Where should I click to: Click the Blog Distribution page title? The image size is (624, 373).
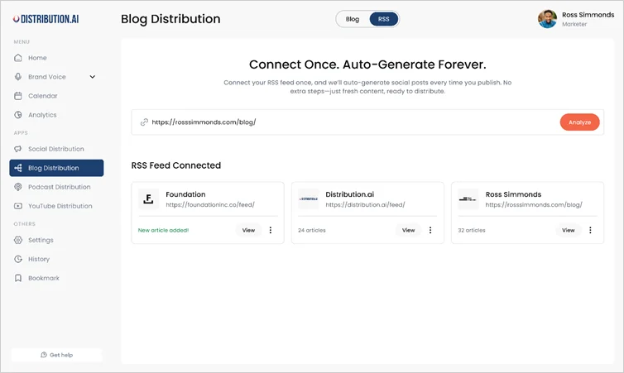point(170,19)
